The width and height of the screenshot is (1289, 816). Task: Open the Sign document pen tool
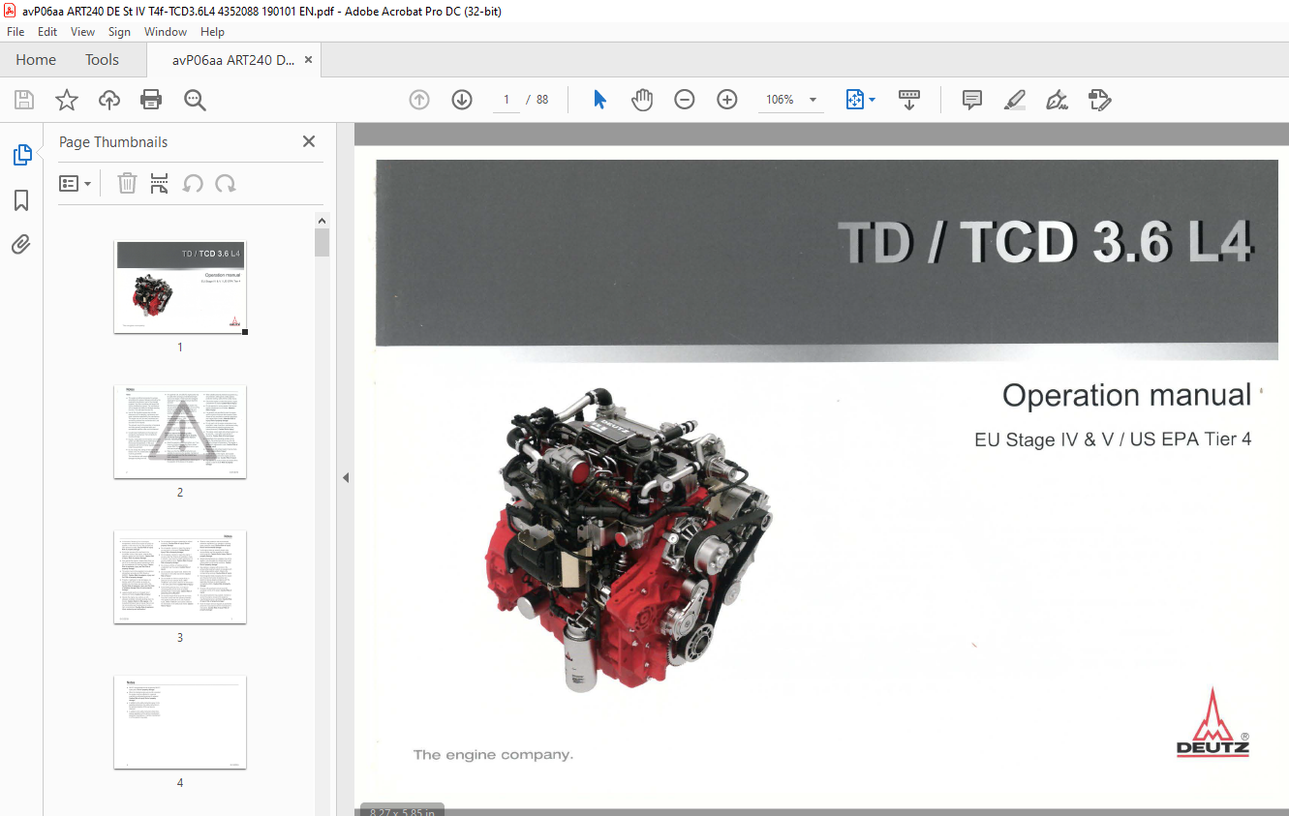(1057, 100)
